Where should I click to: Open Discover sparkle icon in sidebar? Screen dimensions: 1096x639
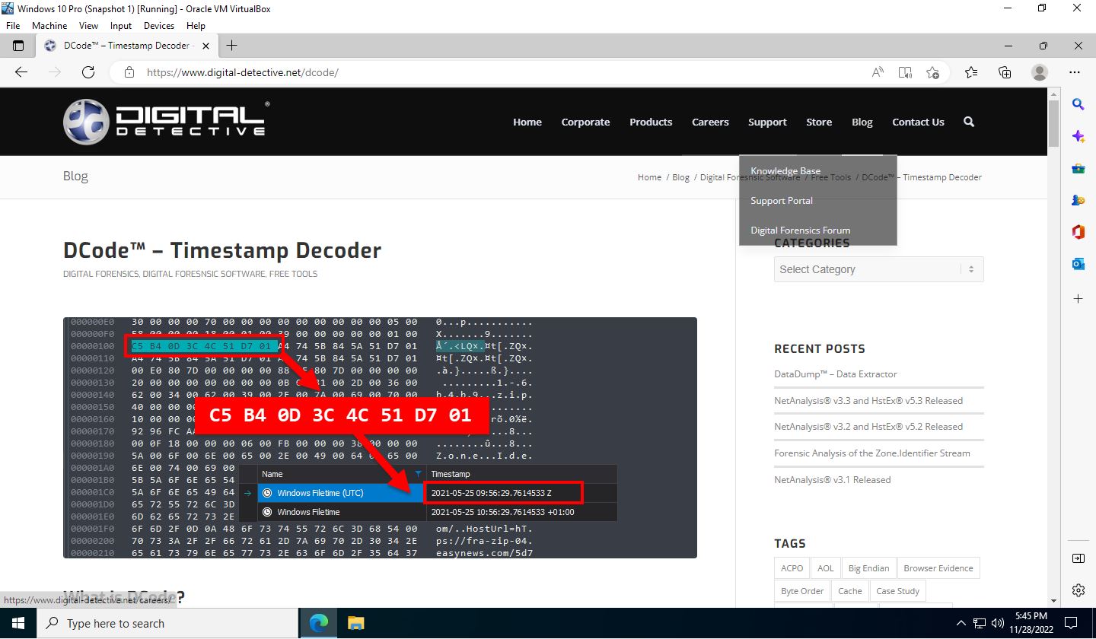click(1078, 136)
